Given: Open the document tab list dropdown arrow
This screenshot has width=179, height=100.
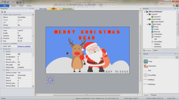Looking at the screenshot, I should tap(140, 9).
